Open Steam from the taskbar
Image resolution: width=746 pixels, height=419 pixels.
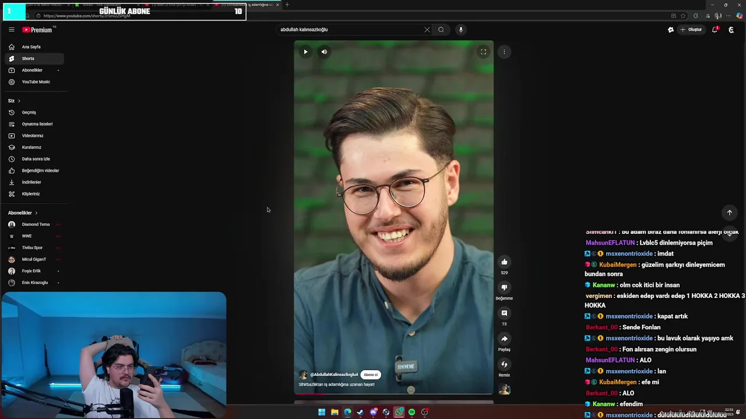click(360, 412)
